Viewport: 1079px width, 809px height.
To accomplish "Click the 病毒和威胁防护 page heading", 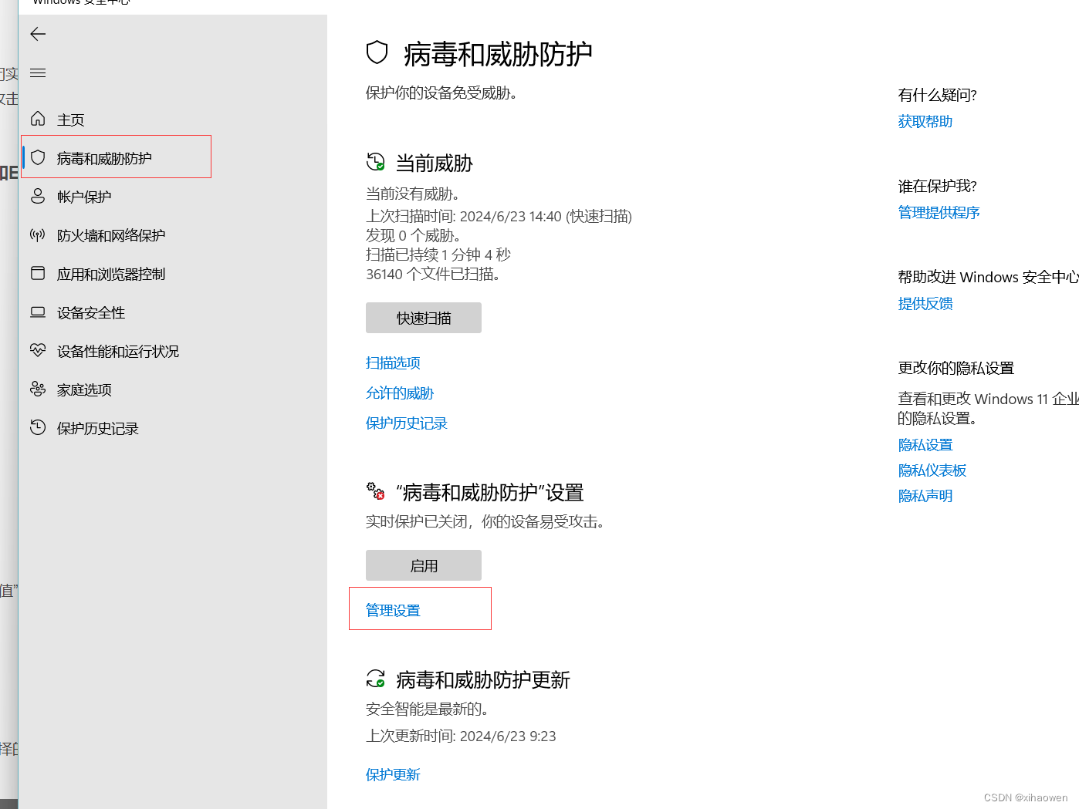I will (x=498, y=54).
